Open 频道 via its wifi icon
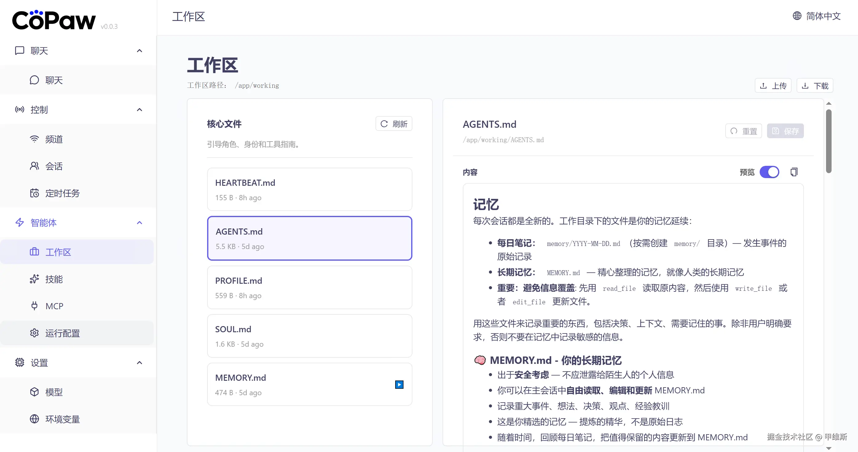 [34, 139]
